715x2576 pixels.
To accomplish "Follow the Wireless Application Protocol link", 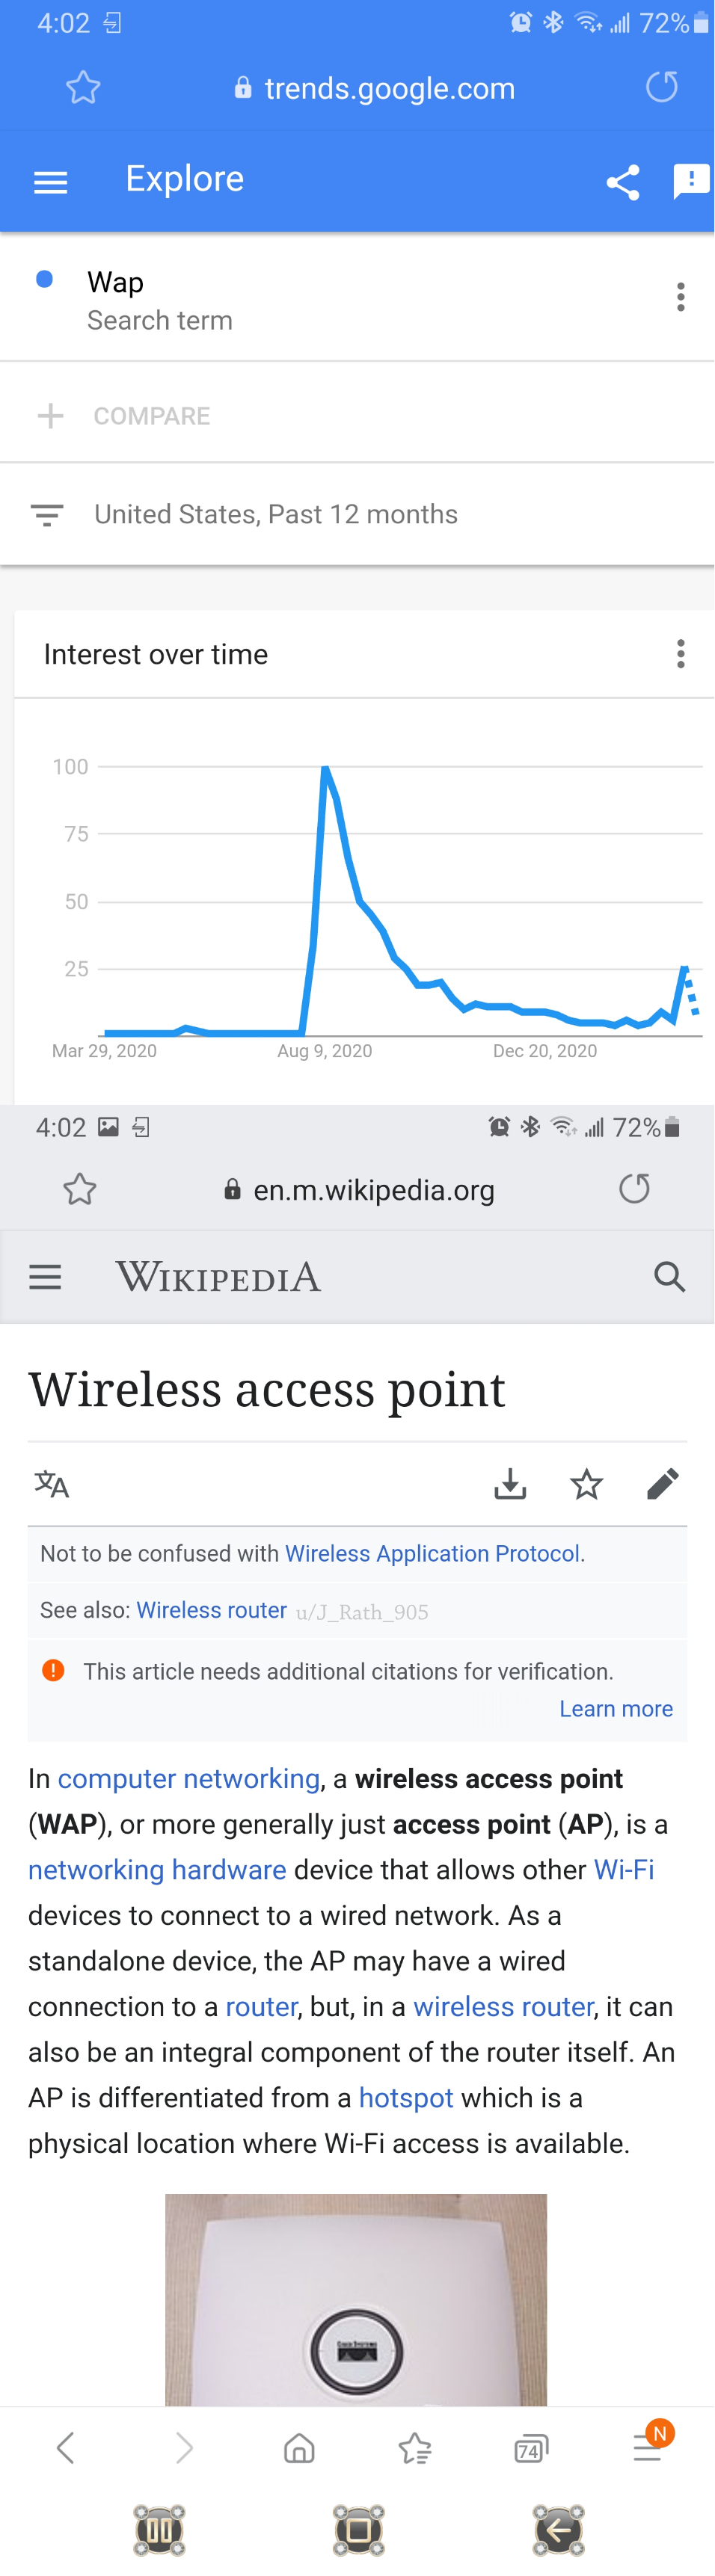I will point(432,1553).
